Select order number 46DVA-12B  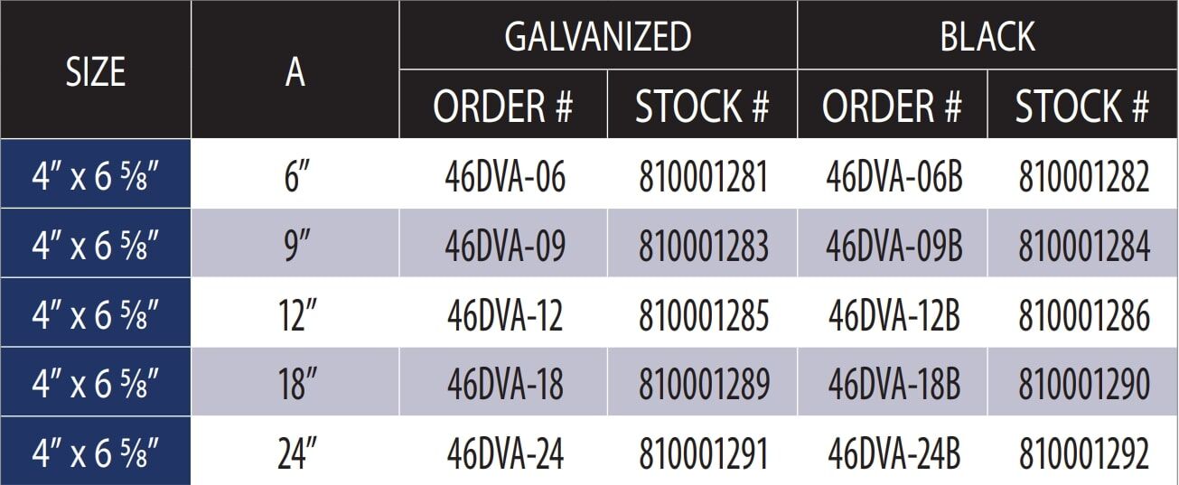pos(894,316)
